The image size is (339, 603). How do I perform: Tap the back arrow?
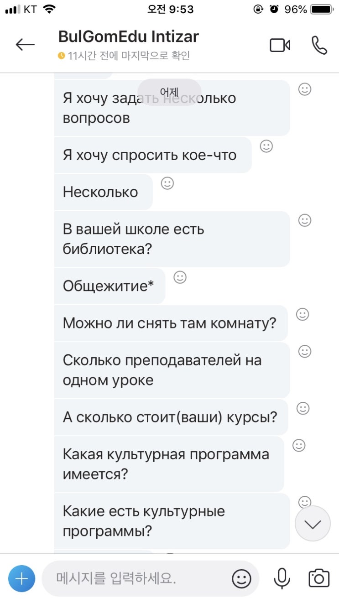[x=25, y=44]
